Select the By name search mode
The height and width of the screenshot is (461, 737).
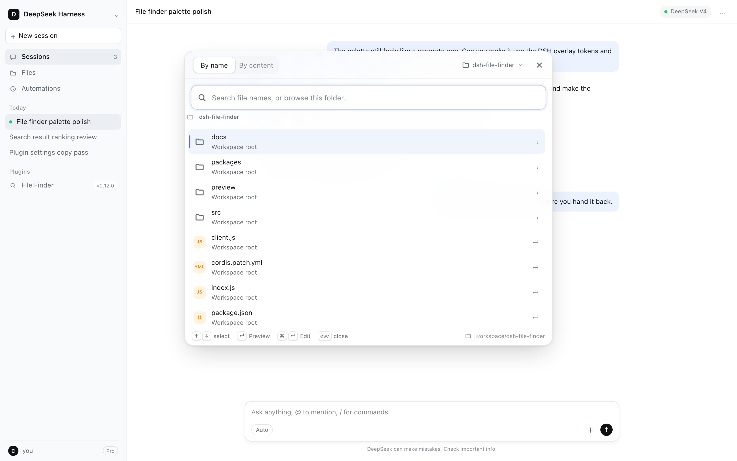click(214, 65)
